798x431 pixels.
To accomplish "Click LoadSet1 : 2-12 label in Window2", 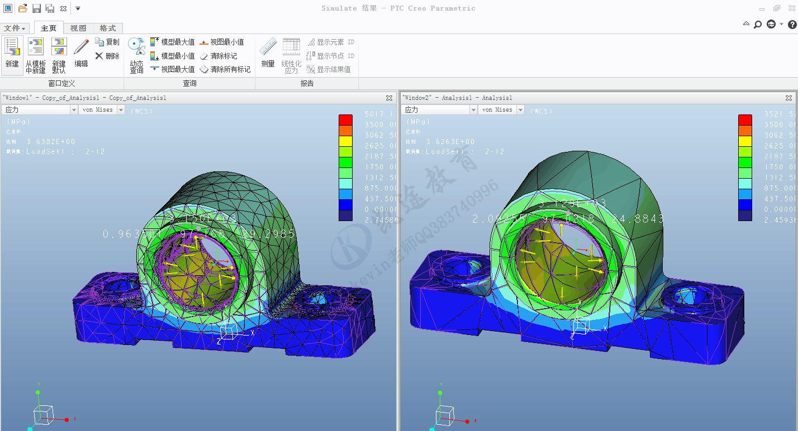I will point(465,151).
